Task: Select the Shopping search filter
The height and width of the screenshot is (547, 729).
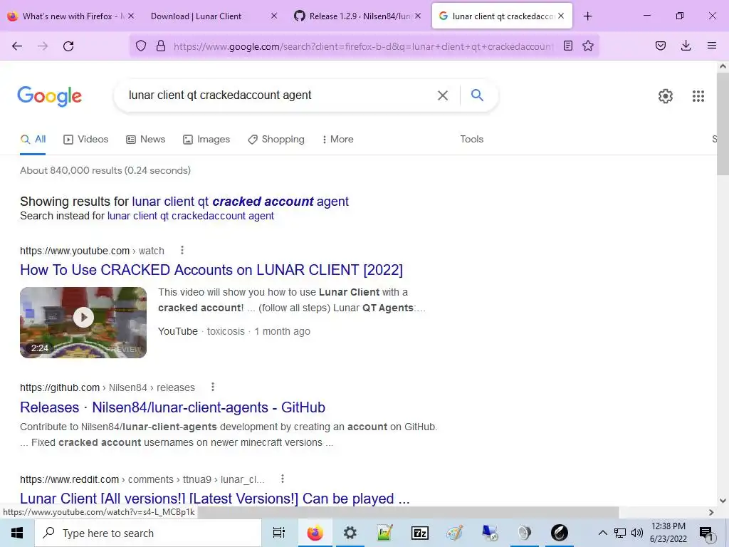Action: point(276,139)
